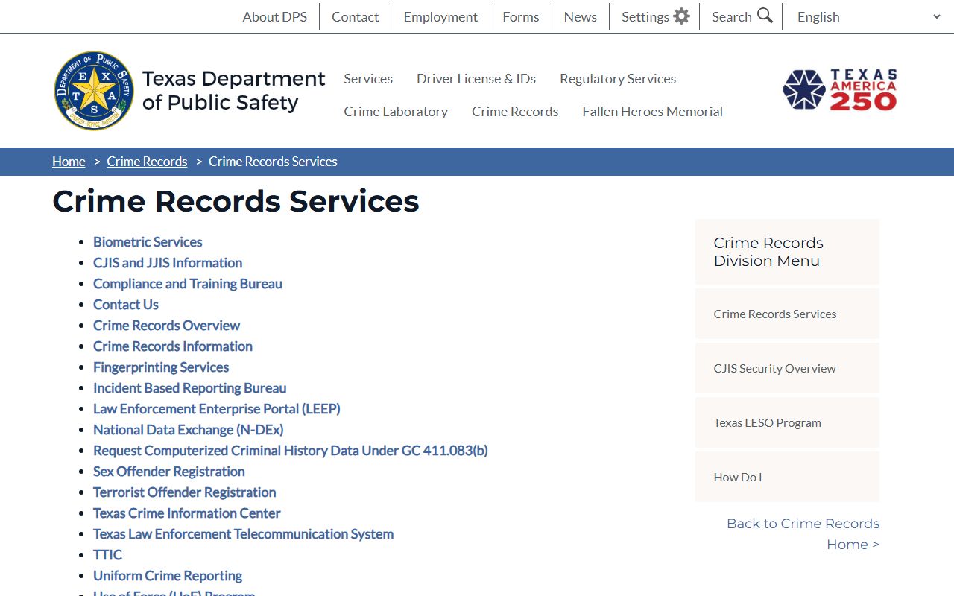954x596 pixels.
Task: Open Terrorist Offender Registration link
Action: 185,492
